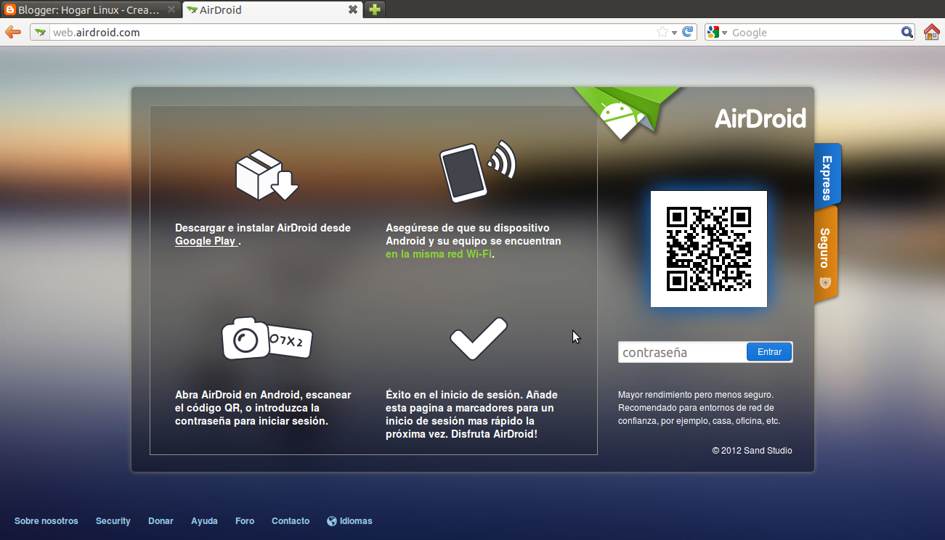Open the bookmark star dropdown arrow
945x540 pixels.
click(674, 33)
